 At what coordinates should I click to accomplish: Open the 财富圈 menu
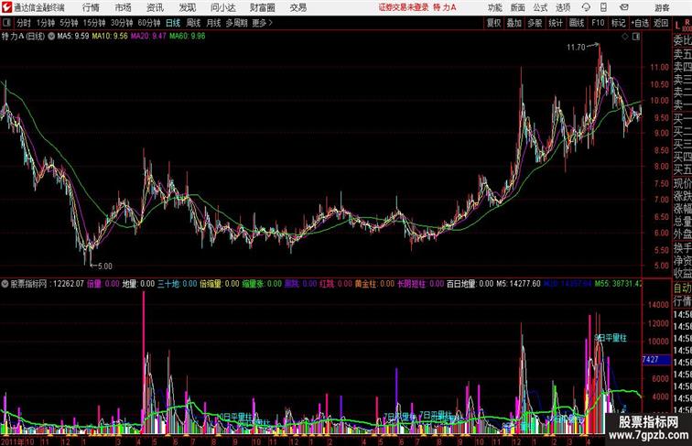click(x=262, y=7)
